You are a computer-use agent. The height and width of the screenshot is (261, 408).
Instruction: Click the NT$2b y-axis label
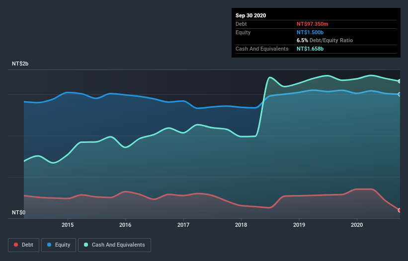(x=20, y=64)
